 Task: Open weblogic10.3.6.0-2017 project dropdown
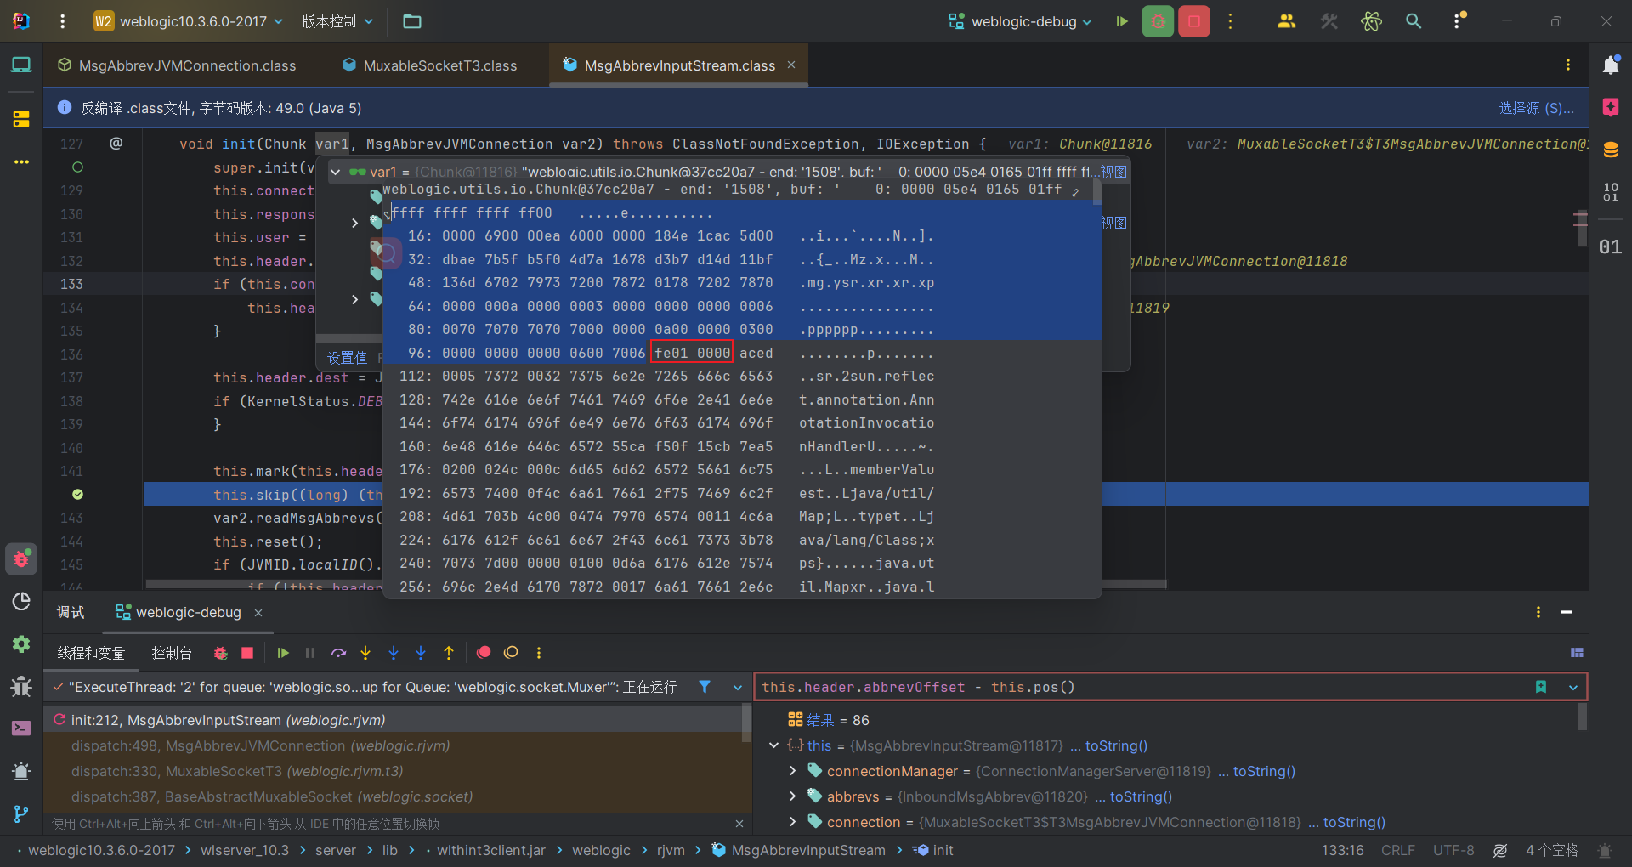coord(189,21)
